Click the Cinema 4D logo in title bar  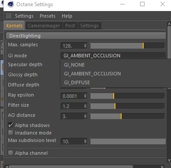(11, 4)
